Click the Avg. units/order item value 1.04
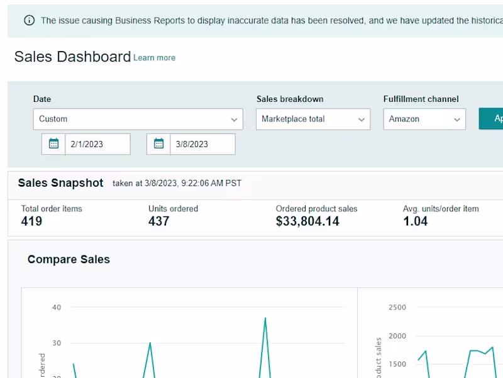 415,221
